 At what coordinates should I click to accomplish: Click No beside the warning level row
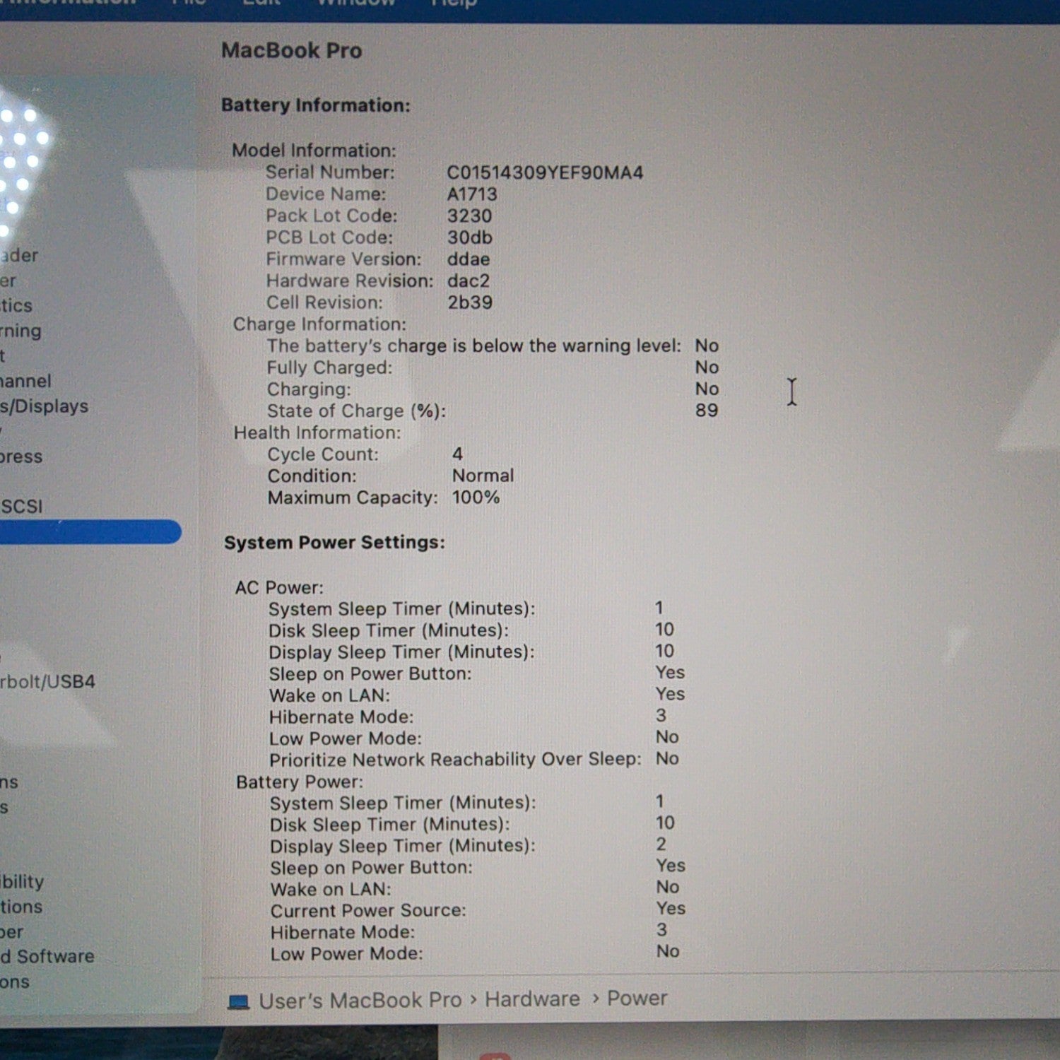(707, 346)
